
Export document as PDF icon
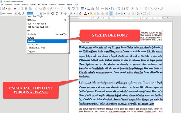(22, 8)
